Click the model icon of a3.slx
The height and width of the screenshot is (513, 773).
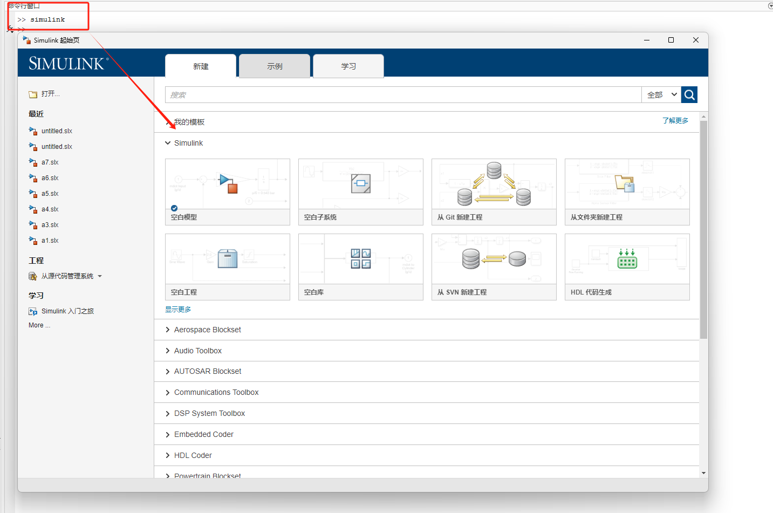(x=33, y=225)
